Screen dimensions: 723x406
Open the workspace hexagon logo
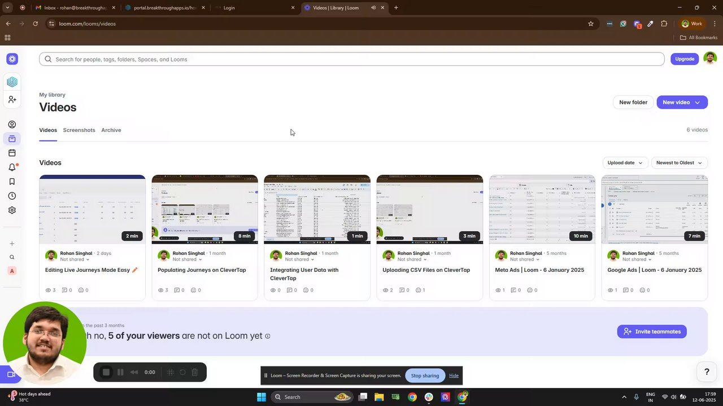pos(12,82)
